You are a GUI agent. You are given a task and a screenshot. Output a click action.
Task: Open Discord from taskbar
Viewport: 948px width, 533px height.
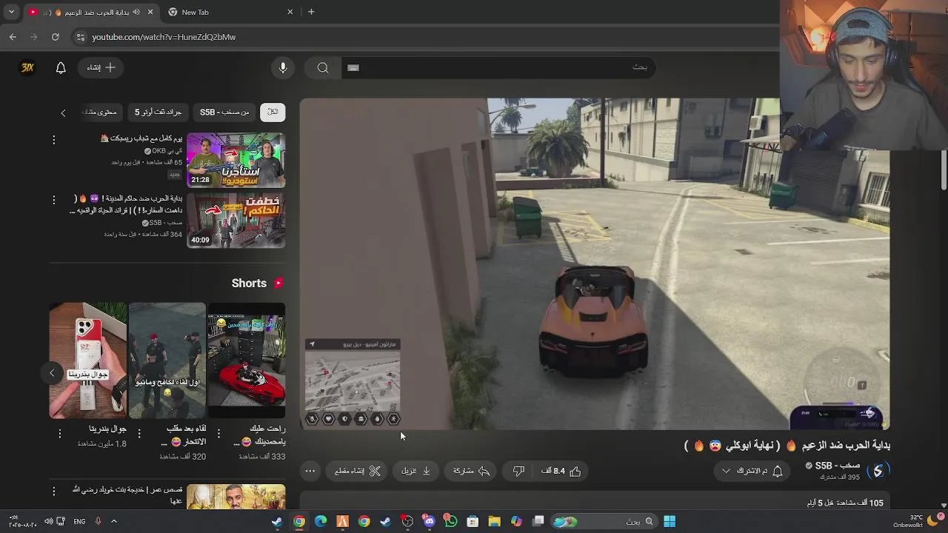429,521
